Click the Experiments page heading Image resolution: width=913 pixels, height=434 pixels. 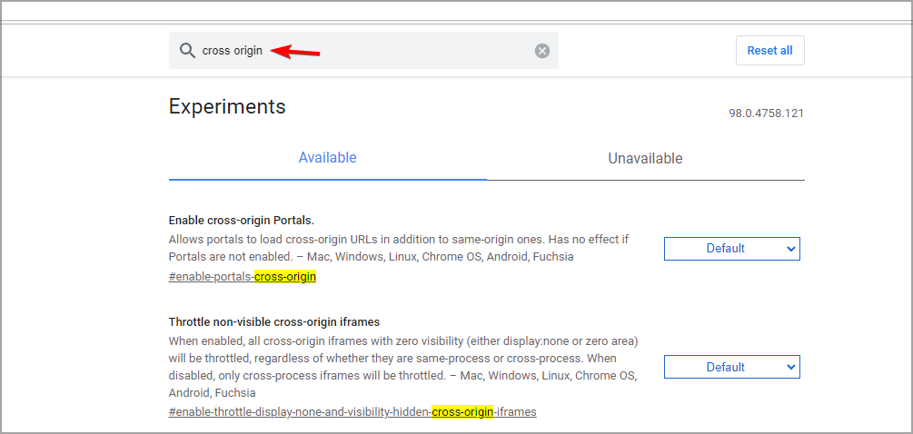pos(227,106)
